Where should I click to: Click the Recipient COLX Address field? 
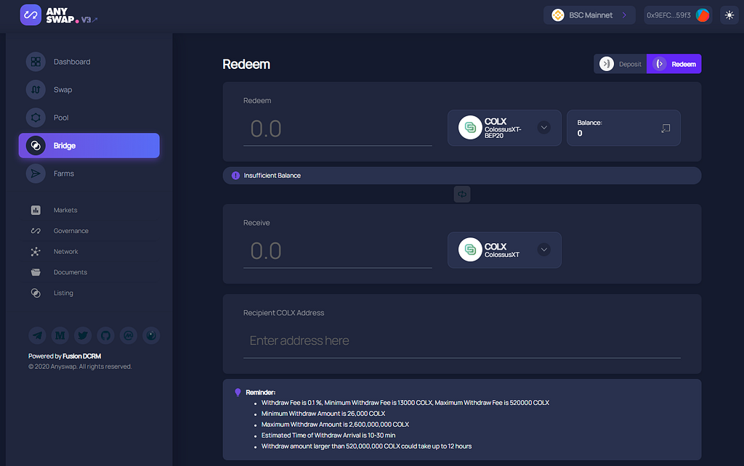tap(461, 341)
